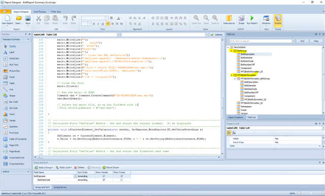Toggle Show Header for BoltItemCode

[x=104, y=180]
